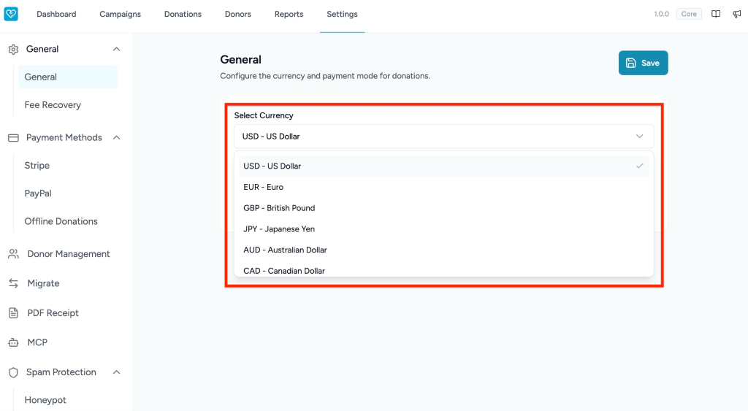Screen dimensions: 748x411
Task: Choose USD - US Dollar option
Action: [x=443, y=166]
